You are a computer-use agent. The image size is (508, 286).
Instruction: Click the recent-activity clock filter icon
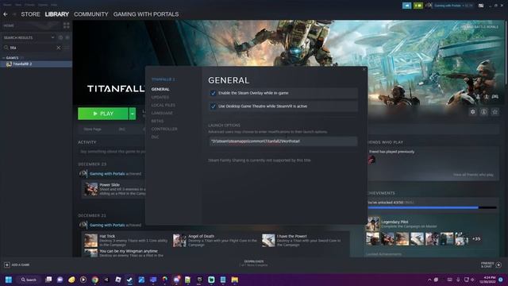click(60, 37)
